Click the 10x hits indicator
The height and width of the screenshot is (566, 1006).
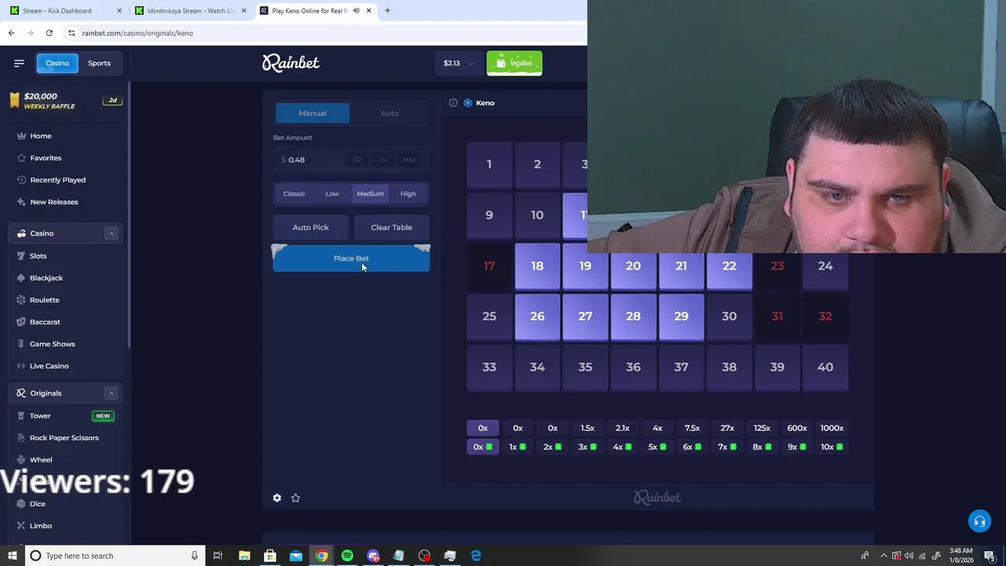click(x=832, y=447)
